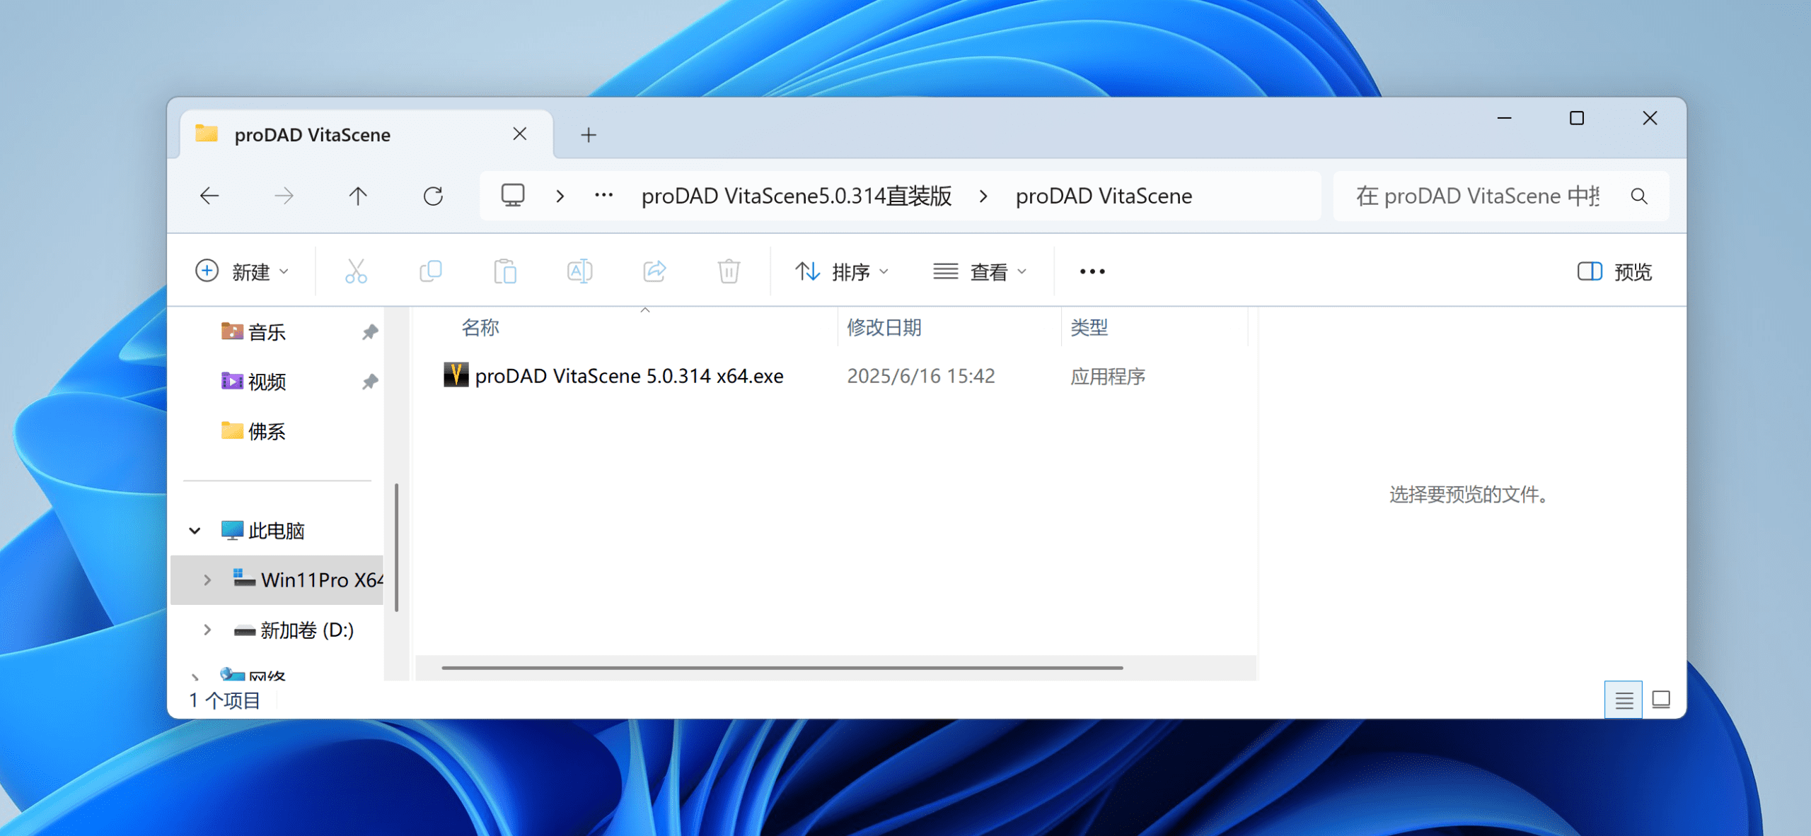
Task: Select proDAD VitaScene 5.0.314 x64.exe file
Action: pyautogui.click(x=628, y=376)
